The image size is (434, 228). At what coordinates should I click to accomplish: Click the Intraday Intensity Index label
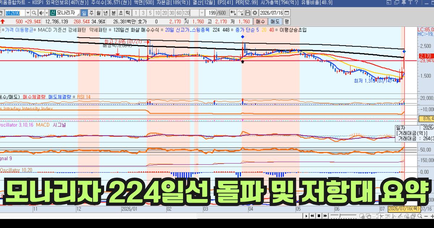coord(28,109)
